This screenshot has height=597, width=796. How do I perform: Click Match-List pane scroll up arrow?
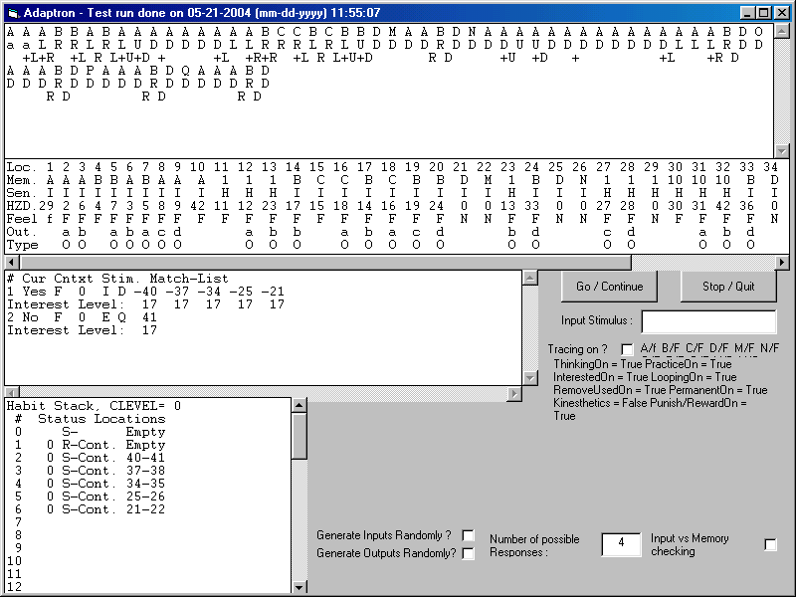tap(530, 279)
